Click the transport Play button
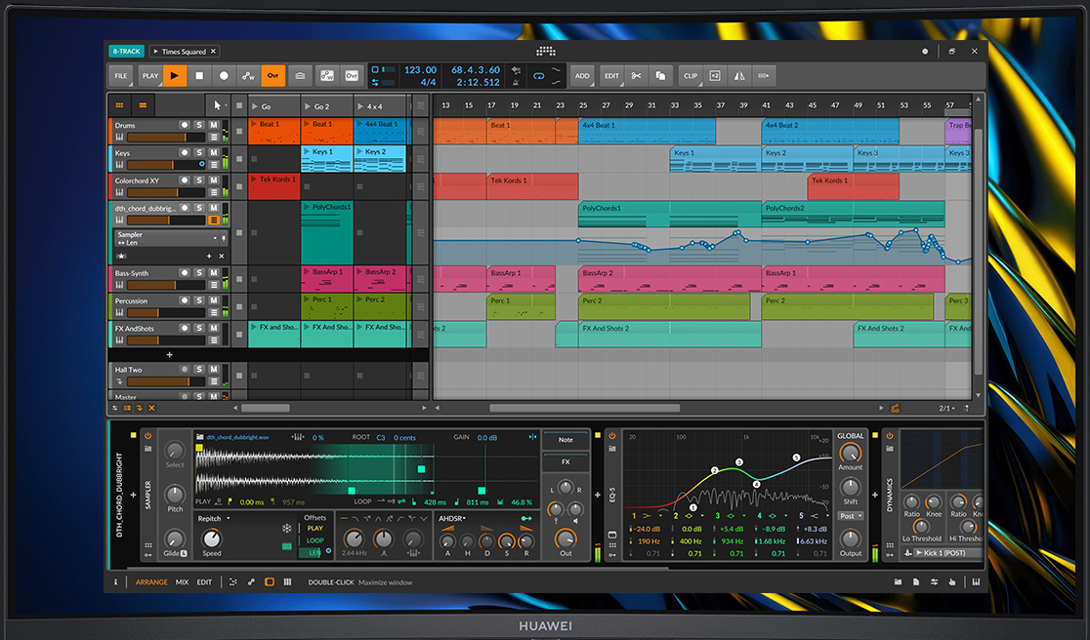This screenshot has height=640, width=1090. pyautogui.click(x=175, y=75)
